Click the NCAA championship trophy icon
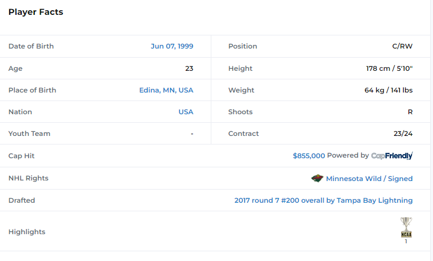Image resolution: width=433 pixels, height=261 pixels. (x=406, y=227)
